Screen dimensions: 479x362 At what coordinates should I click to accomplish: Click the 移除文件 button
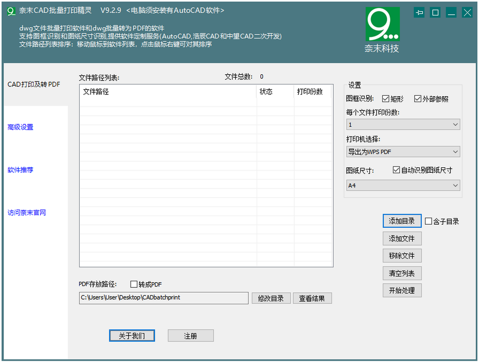click(402, 256)
